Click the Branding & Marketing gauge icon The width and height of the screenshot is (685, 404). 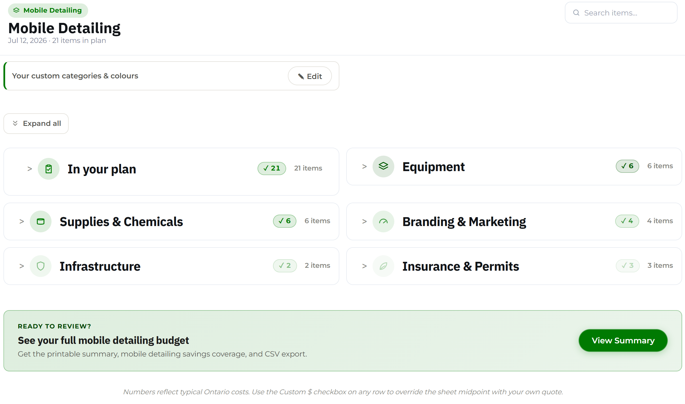point(383,221)
